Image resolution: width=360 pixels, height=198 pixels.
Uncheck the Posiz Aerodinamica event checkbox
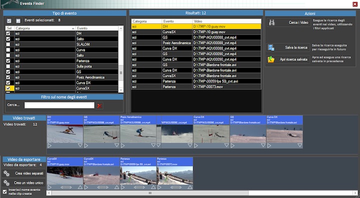pos(8,77)
